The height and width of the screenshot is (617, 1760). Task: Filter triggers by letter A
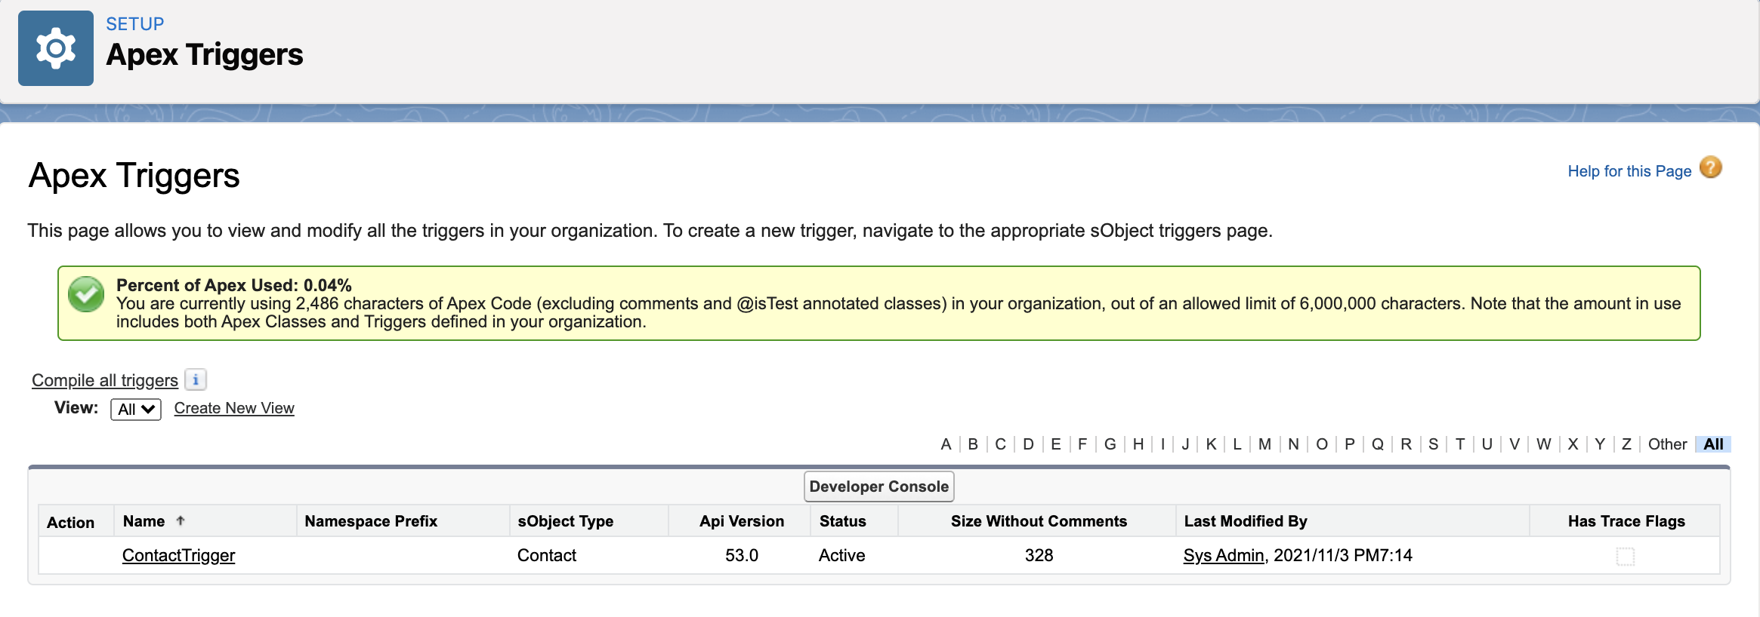(x=946, y=444)
